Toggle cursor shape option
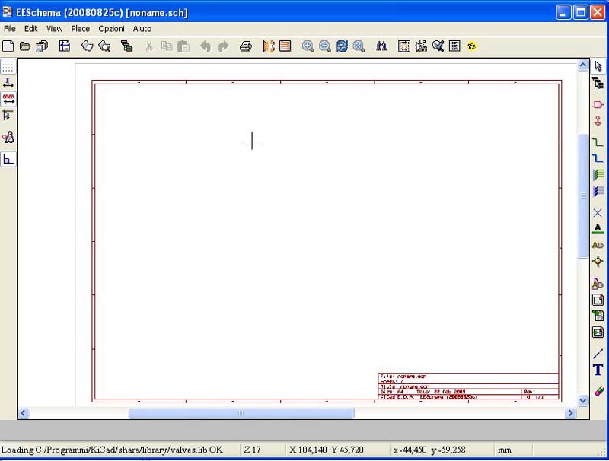This screenshot has width=609, height=461. coord(8,116)
